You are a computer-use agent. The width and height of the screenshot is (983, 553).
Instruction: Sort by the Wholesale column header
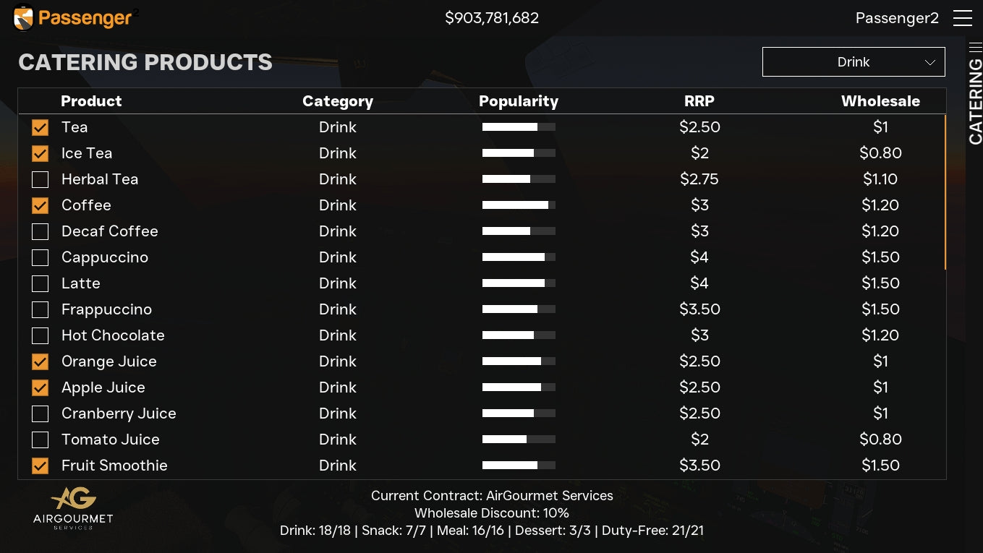[x=880, y=101]
